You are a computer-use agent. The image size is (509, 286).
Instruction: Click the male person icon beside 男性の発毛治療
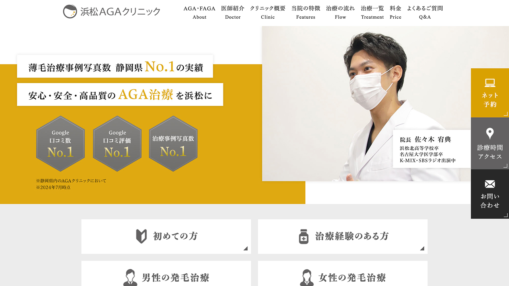click(130, 278)
